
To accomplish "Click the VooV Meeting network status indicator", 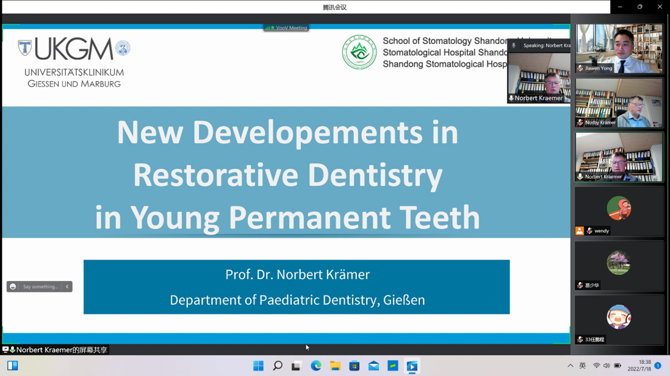I will point(269,27).
